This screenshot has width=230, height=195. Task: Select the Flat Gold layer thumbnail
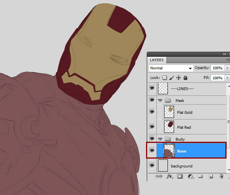click(169, 112)
